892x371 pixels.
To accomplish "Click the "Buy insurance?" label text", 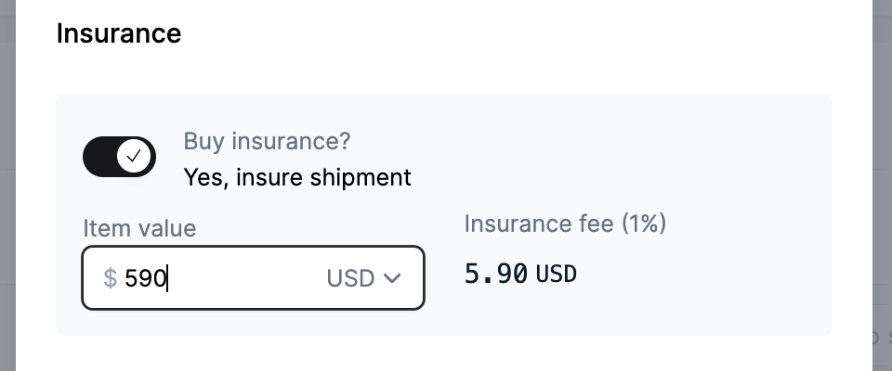I will (x=267, y=142).
